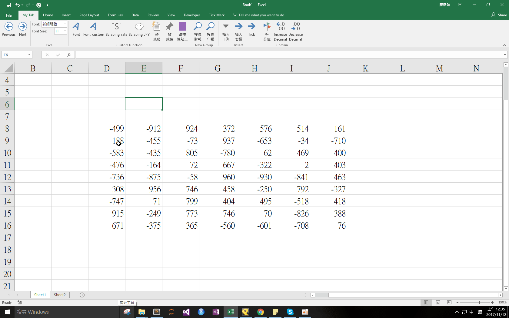The image size is (509, 318).
Task: Open Chrome from the taskbar
Action: tap(261, 312)
